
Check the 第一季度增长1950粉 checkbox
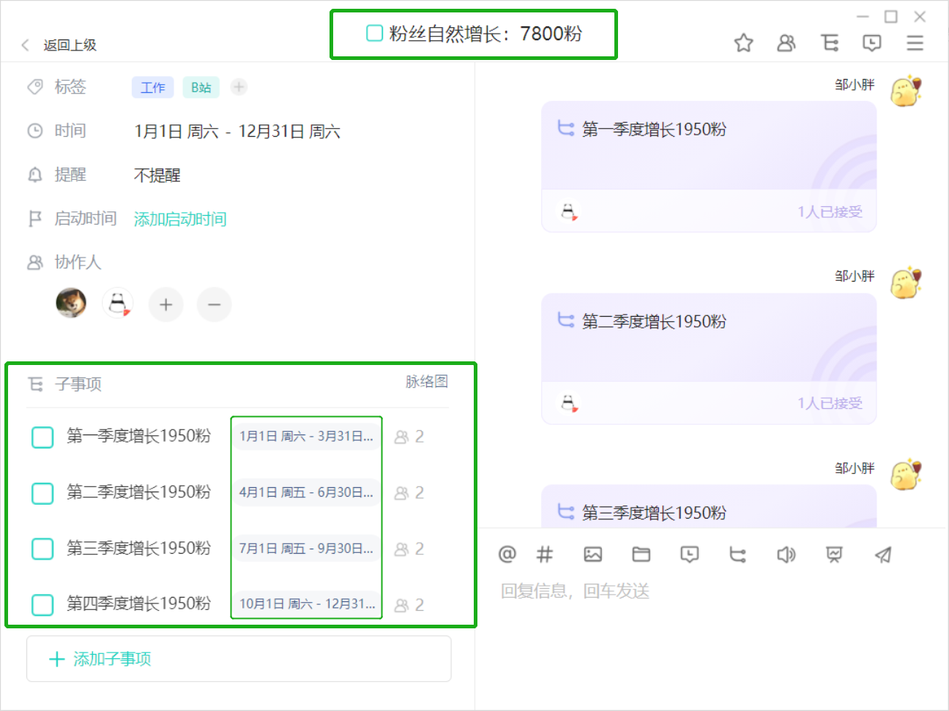click(42, 437)
